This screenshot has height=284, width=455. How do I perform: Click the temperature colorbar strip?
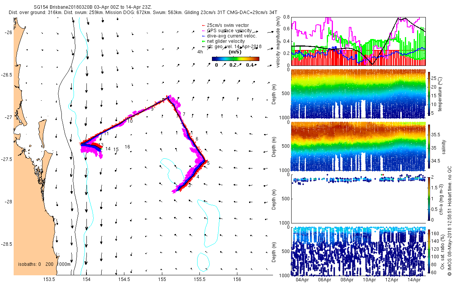point(429,93)
